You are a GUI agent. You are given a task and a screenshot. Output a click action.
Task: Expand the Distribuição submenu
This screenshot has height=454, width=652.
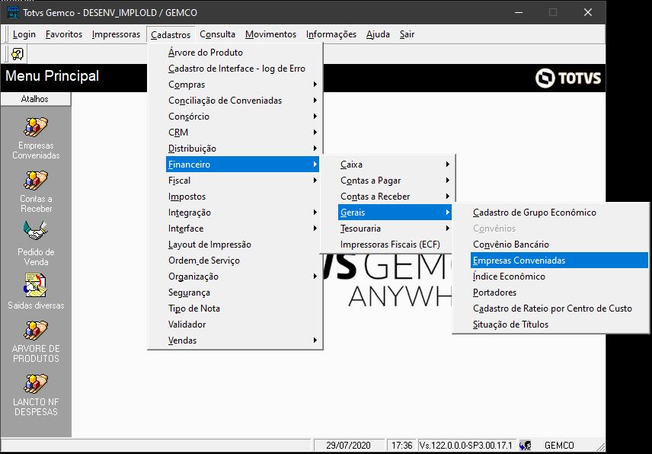(242, 149)
